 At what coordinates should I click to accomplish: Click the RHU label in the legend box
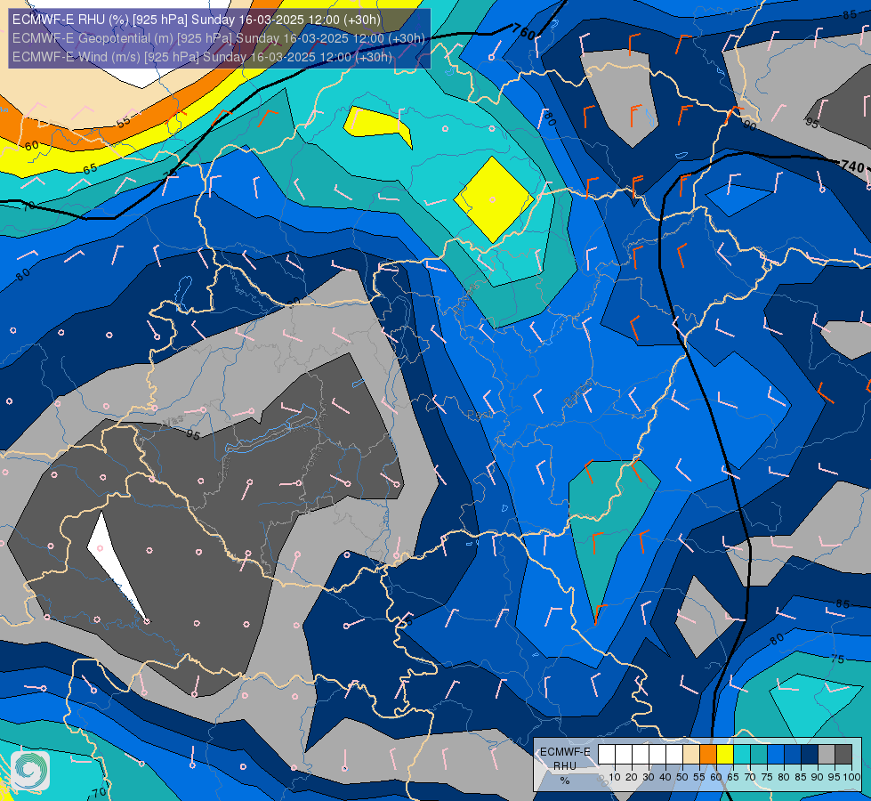[565, 766]
